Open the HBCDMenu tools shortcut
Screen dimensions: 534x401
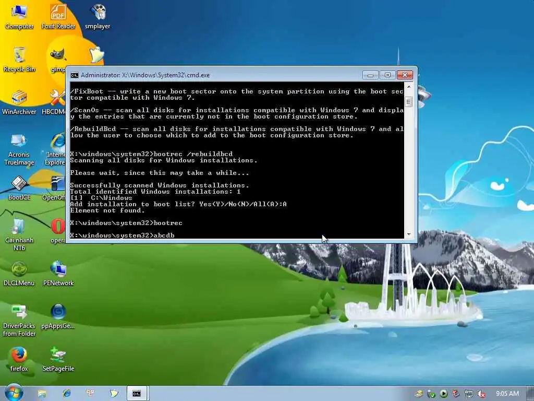click(54, 102)
